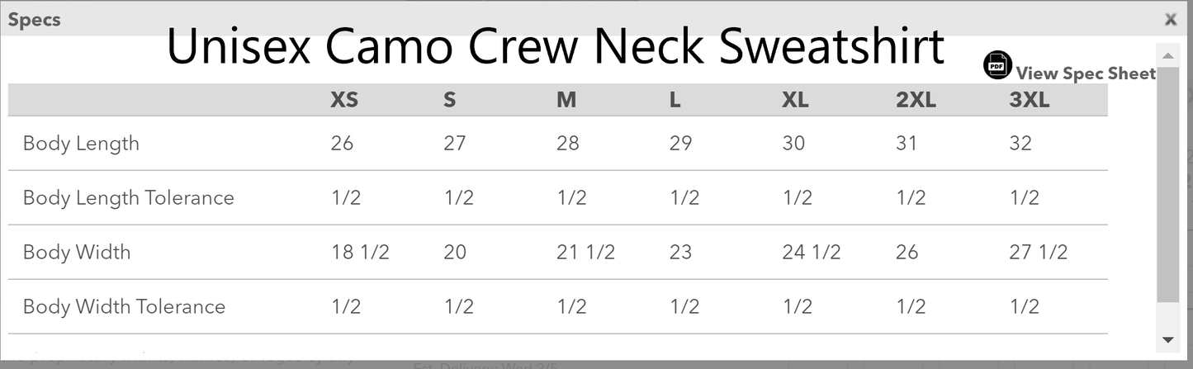Click the Body Length Tolerance row label
1193x369 pixels.
129,198
